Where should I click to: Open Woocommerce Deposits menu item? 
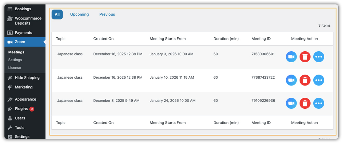tap(28, 21)
